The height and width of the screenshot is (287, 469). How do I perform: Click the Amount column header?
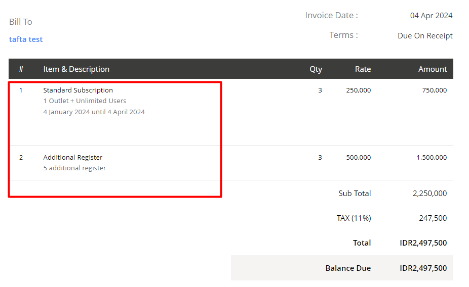(x=433, y=69)
